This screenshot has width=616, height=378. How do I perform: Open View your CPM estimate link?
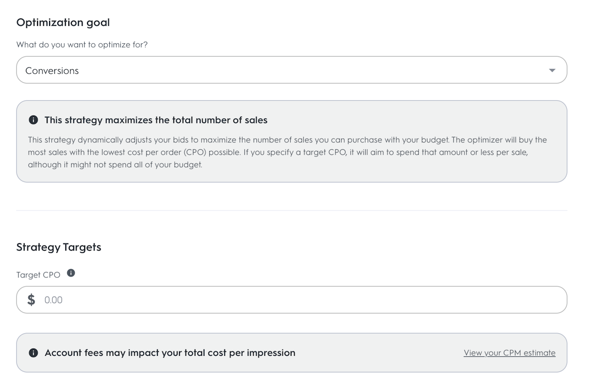509,353
